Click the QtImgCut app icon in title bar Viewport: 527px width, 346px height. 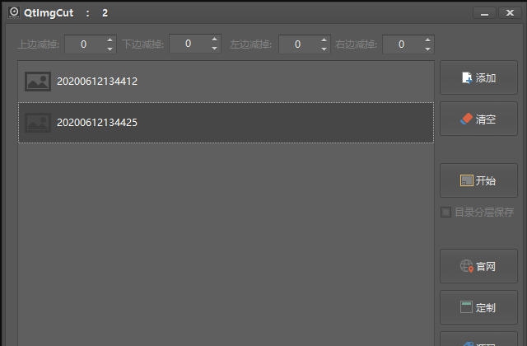[x=14, y=12]
